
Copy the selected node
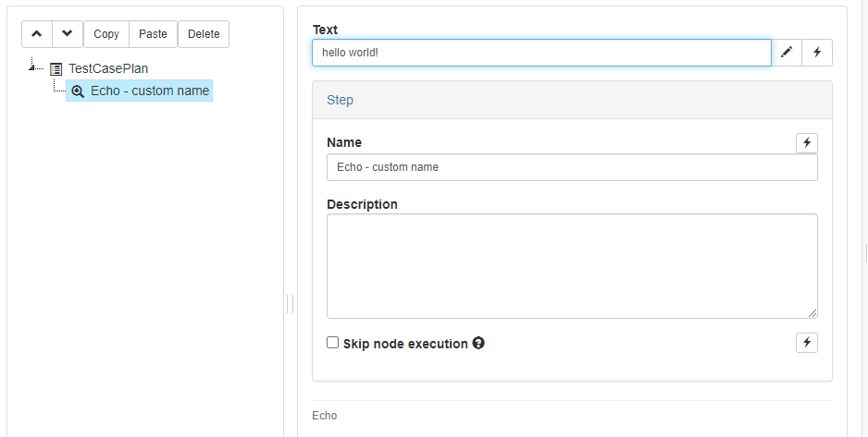click(106, 34)
